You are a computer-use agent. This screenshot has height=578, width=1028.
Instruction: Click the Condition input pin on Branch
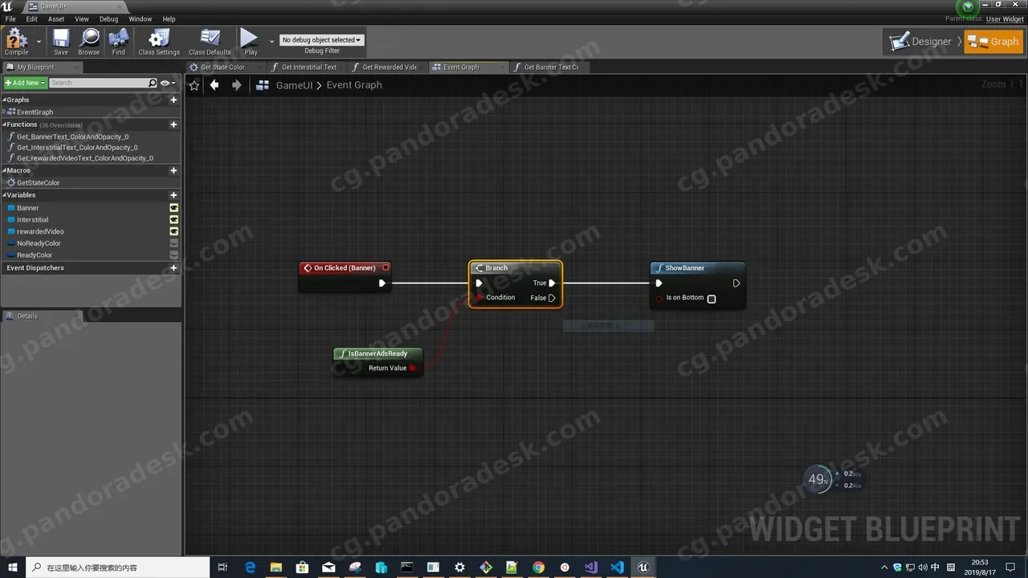coord(479,298)
